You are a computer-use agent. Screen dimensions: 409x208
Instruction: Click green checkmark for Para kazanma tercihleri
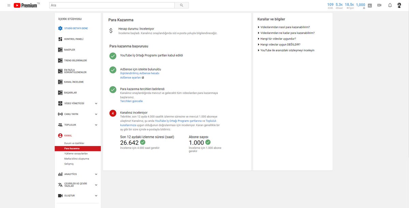pos(113,90)
